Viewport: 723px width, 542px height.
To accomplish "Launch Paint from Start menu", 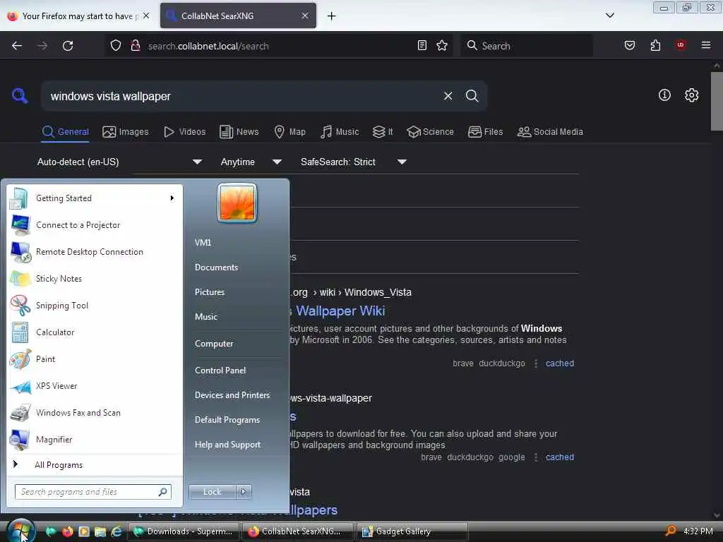I will click(95, 359).
